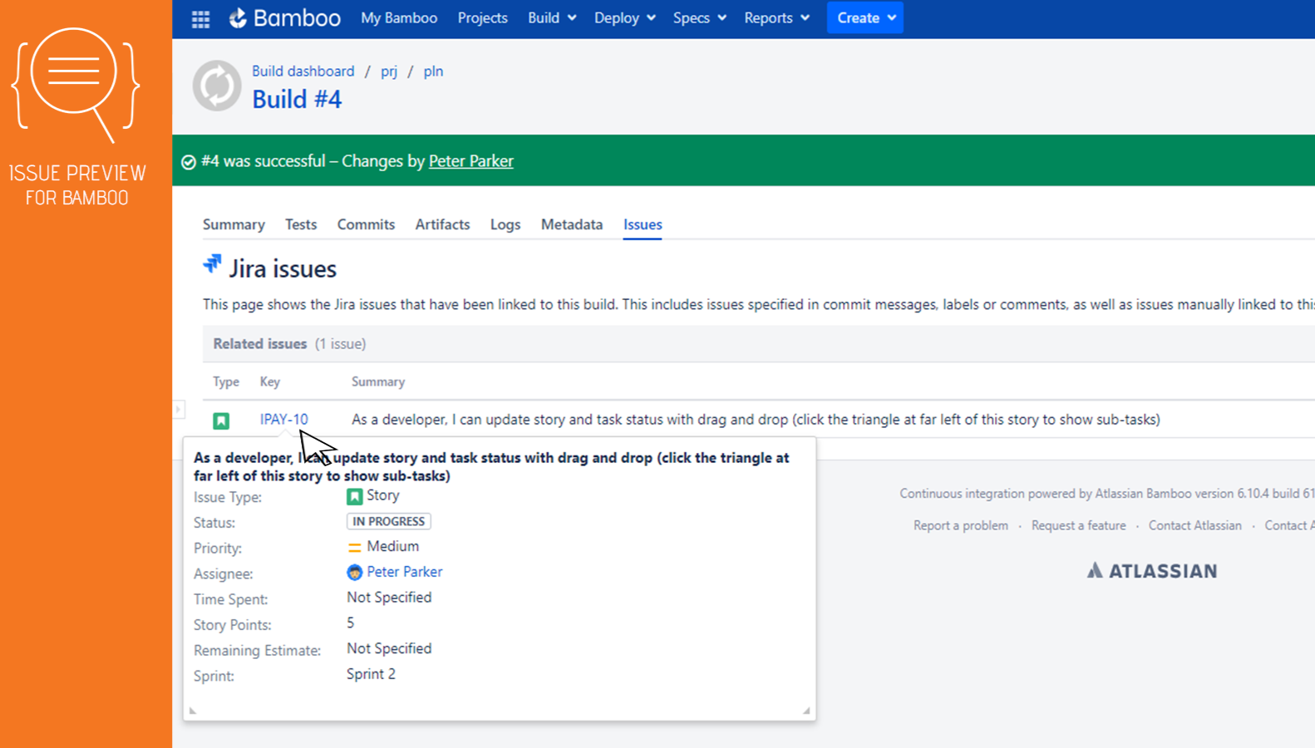Click the Jira logo icon beside Jira issues
1315x748 pixels.
tap(212, 264)
